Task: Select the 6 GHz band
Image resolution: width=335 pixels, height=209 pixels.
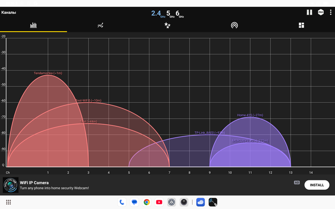Action: 180,14
